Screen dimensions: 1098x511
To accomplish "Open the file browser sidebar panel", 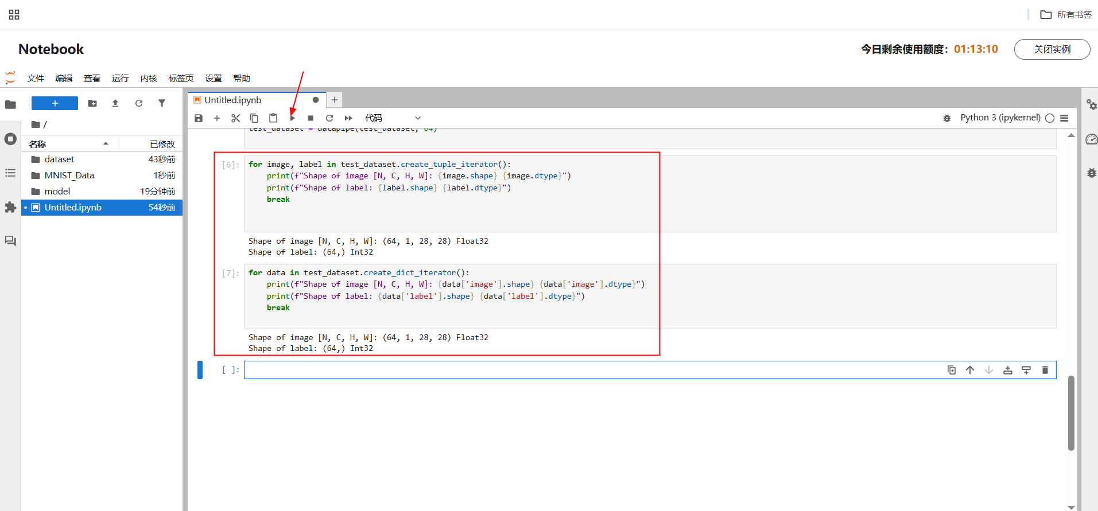I will (x=10, y=104).
